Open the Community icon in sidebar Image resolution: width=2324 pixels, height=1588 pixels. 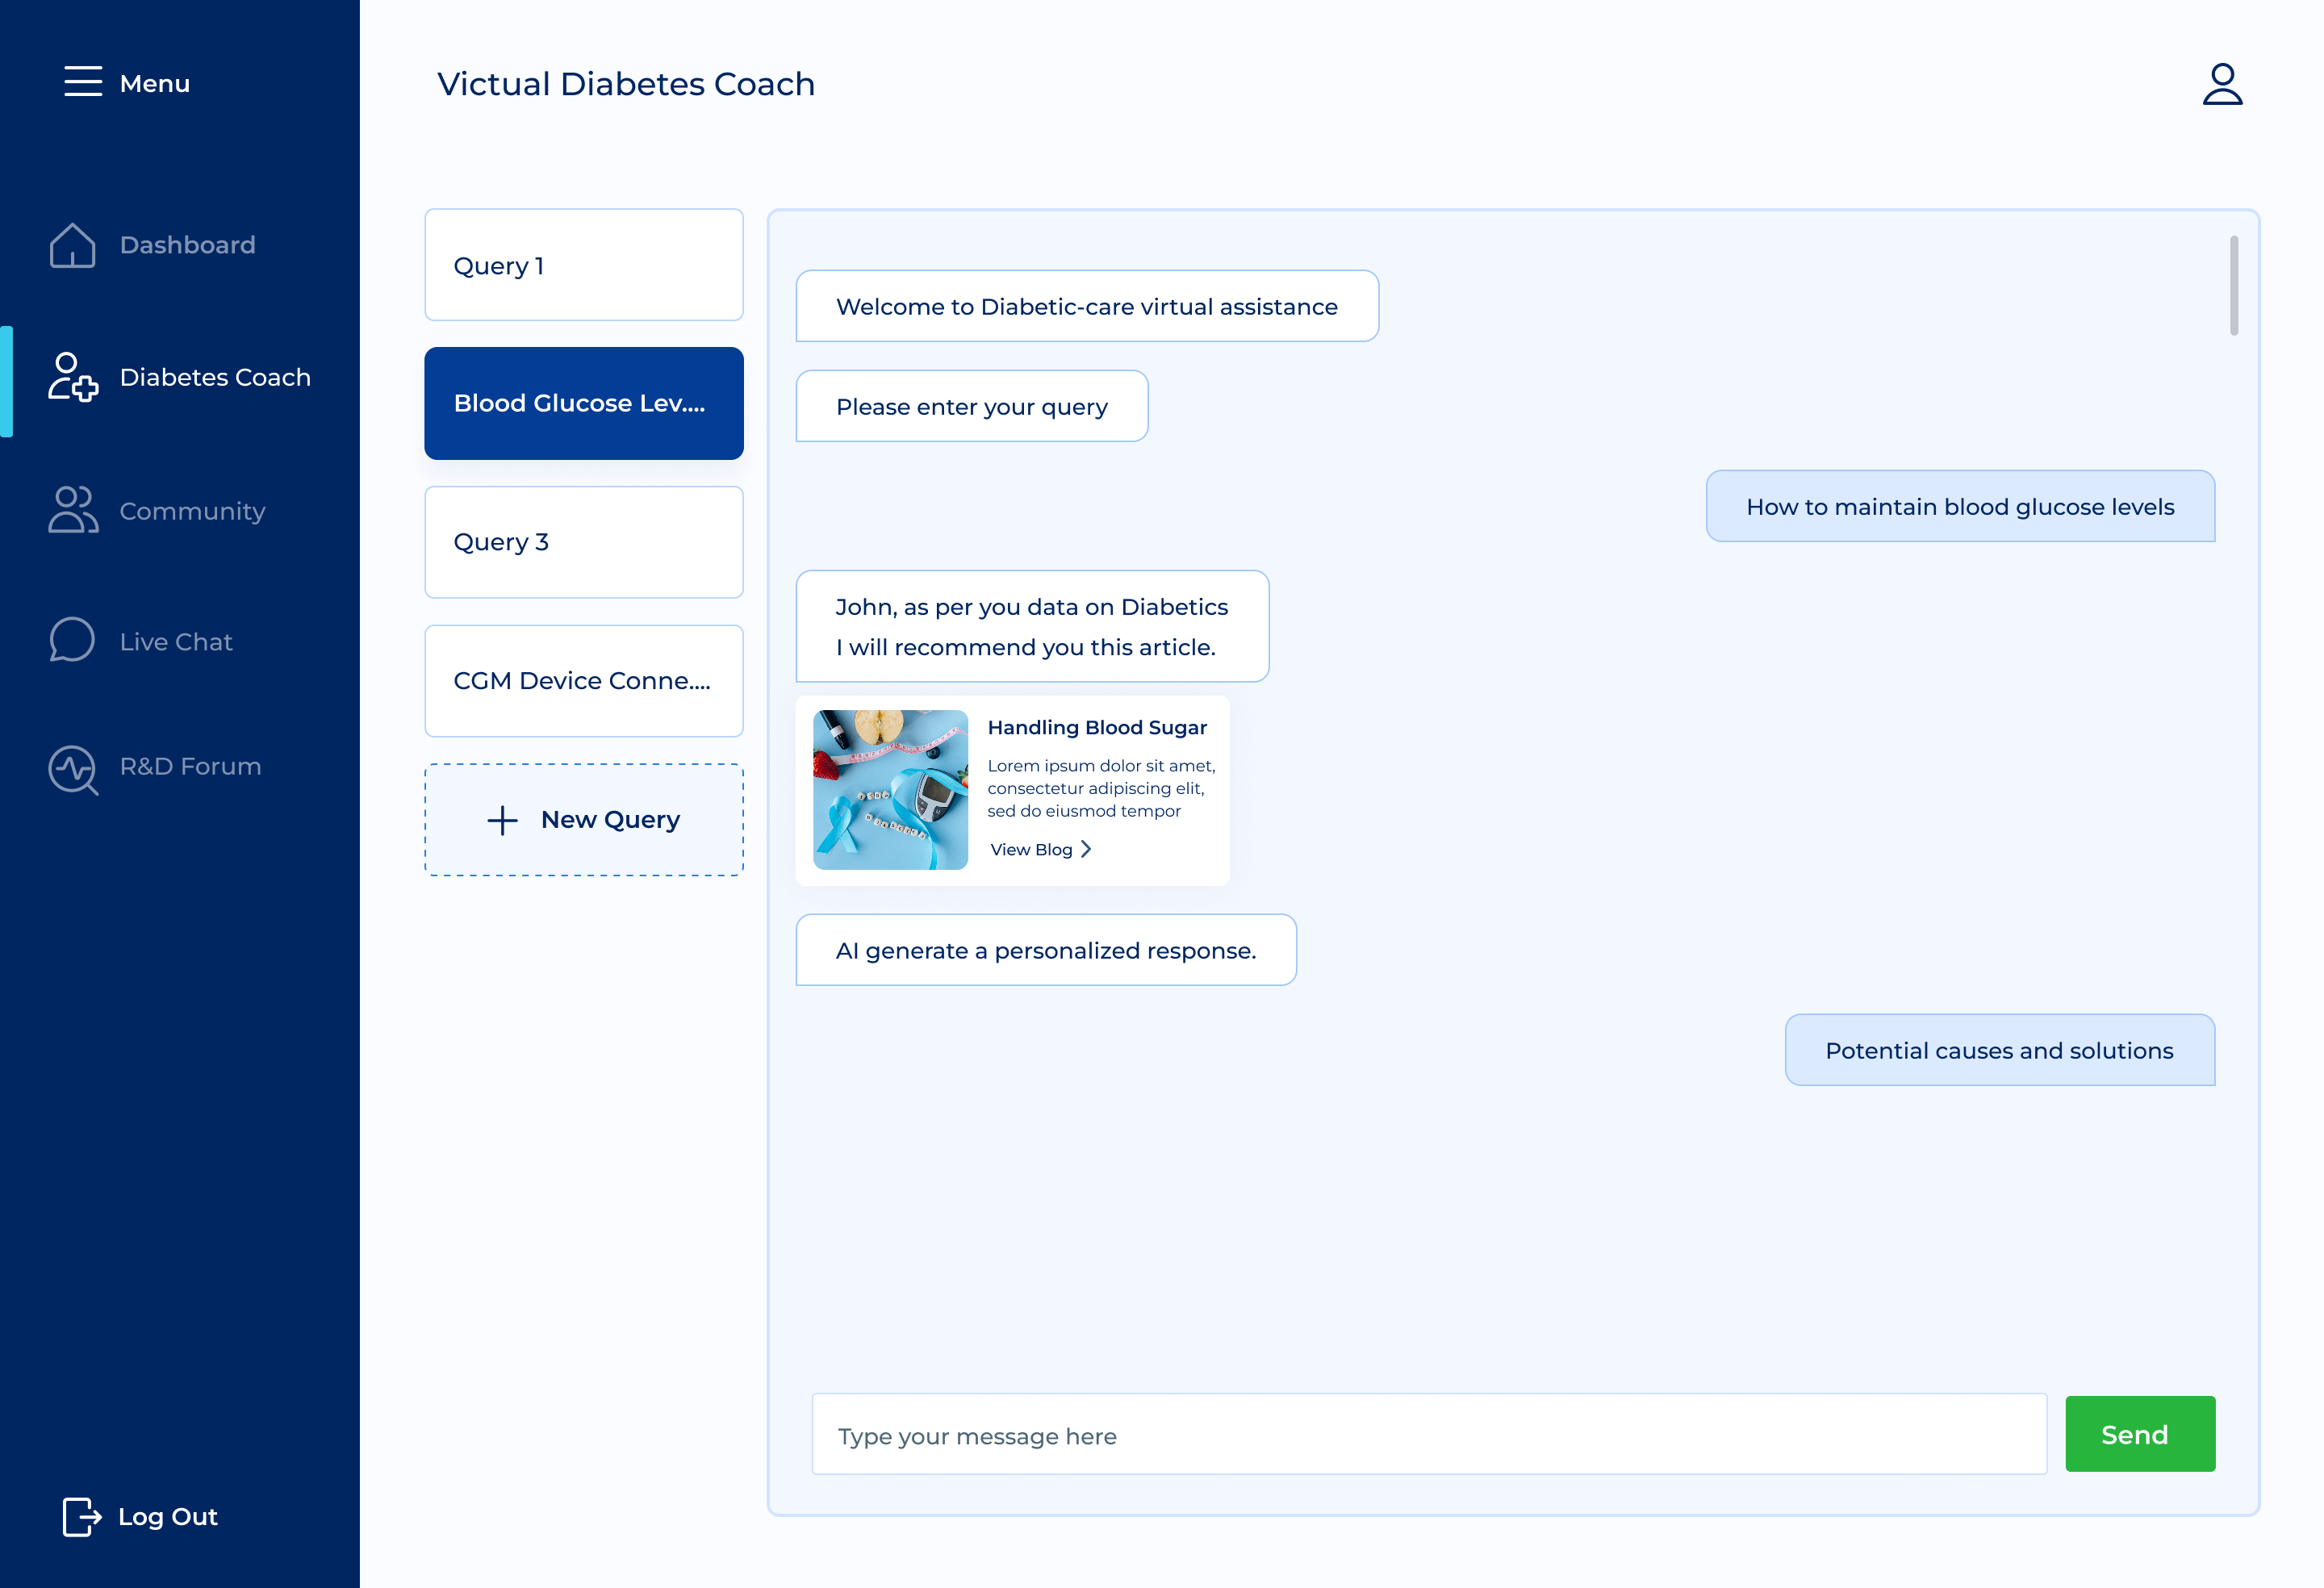tap(71, 510)
